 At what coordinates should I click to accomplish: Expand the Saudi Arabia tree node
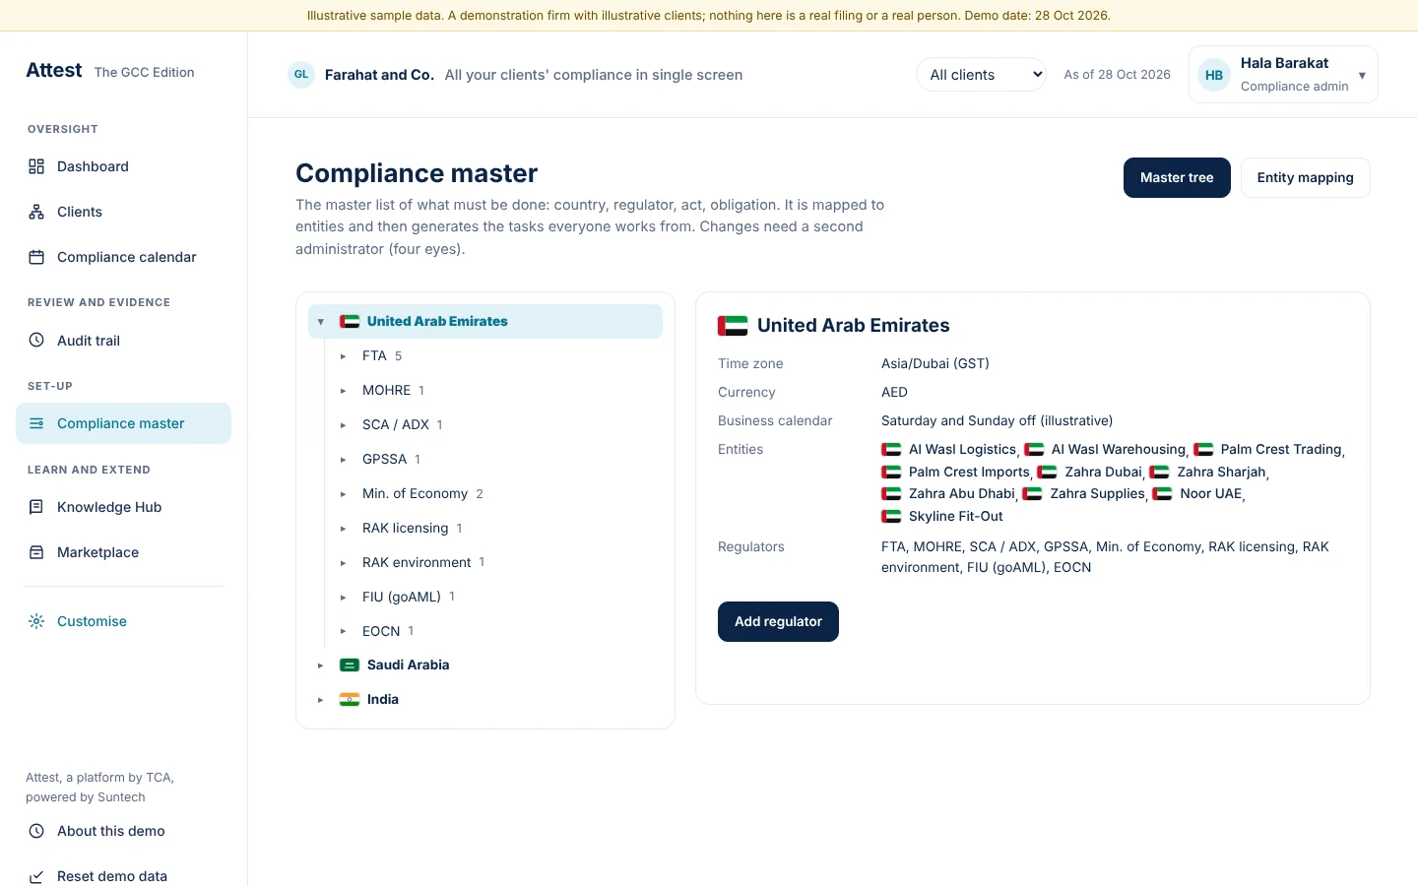321,665
